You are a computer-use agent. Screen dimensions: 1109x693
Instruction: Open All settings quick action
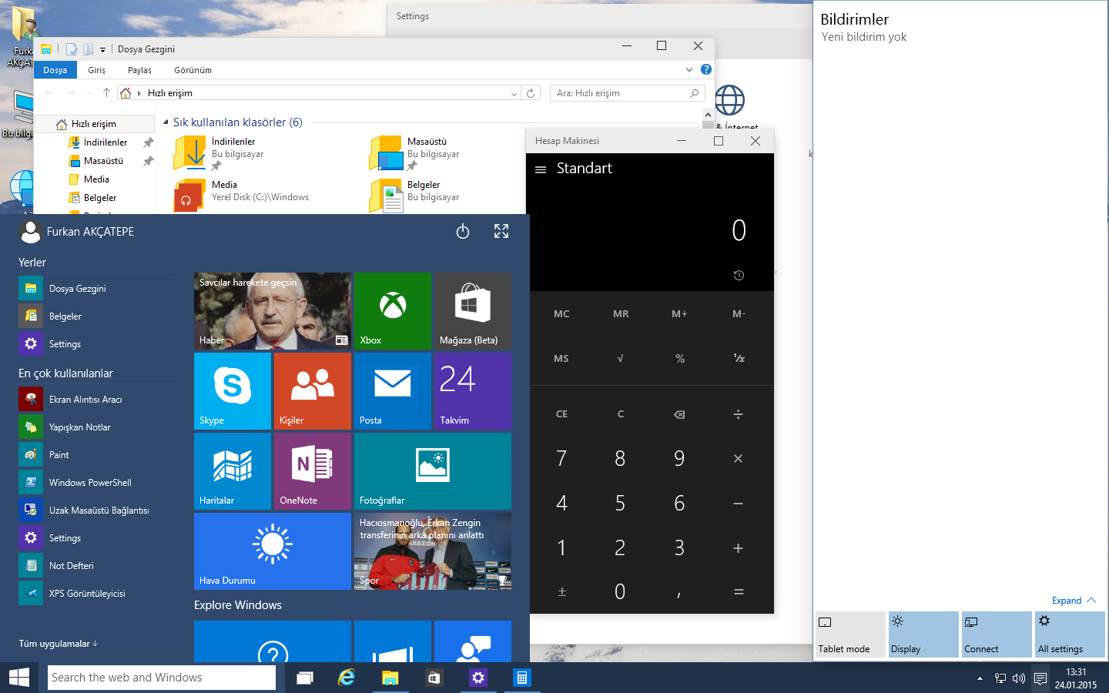point(1070,634)
